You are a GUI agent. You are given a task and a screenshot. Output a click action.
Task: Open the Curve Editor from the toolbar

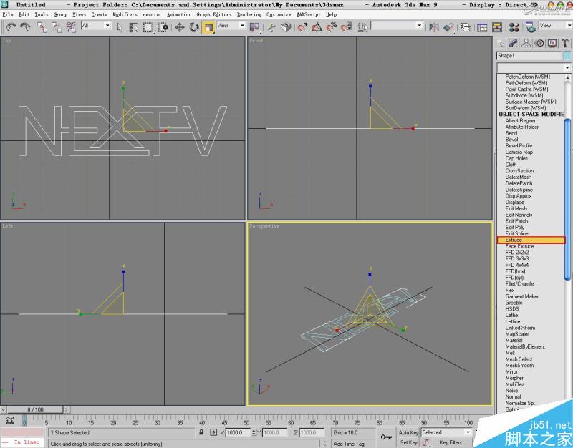pyautogui.click(x=482, y=28)
